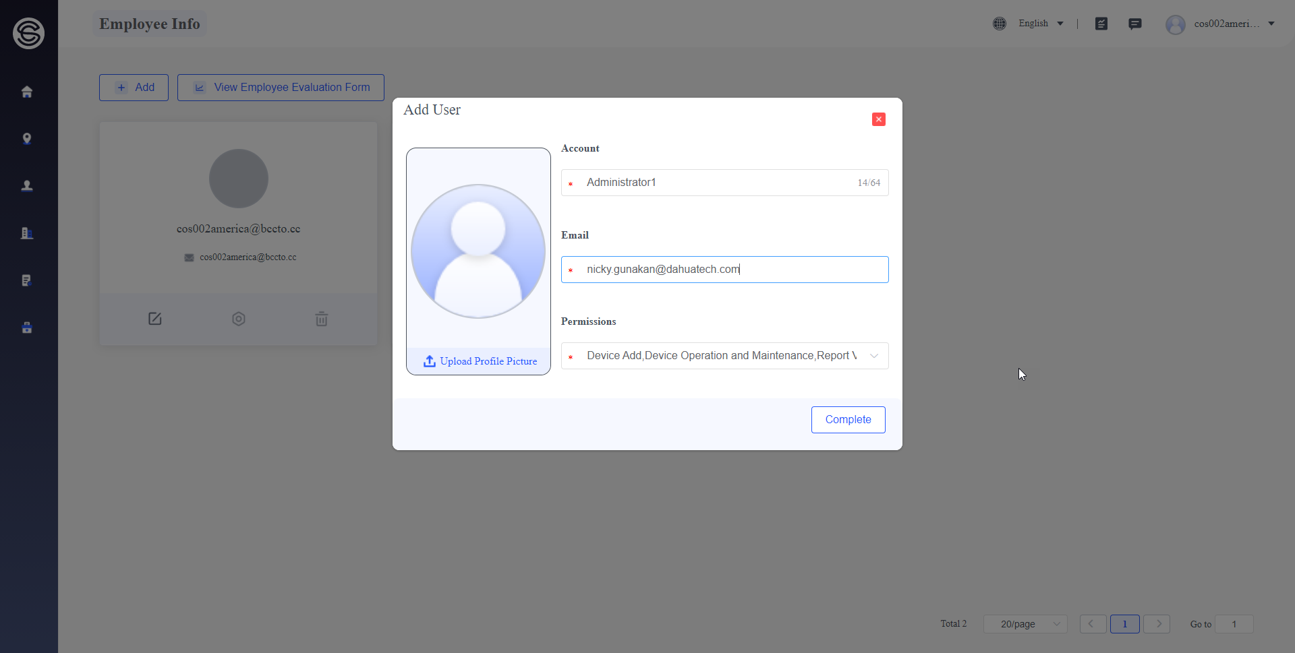This screenshot has height=653, width=1295.
Task: Open the report document sidebar icon
Action: pyautogui.click(x=27, y=280)
